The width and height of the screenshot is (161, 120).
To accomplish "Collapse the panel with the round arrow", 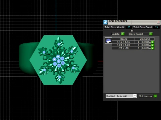I will (x=132, y=30).
